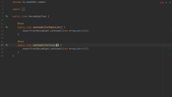Viewport: 172px width, 97px height.
Task: Go to previous highlighted error arrow
Action: (x=166, y=3)
